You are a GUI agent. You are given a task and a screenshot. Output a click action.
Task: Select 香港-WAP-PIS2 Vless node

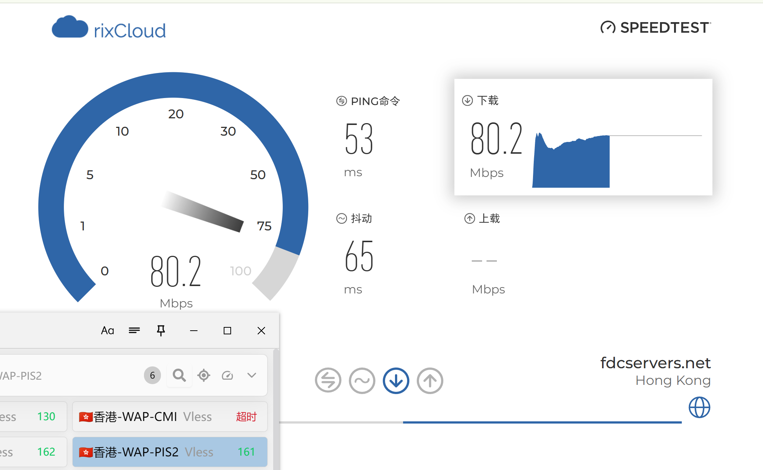coord(170,452)
